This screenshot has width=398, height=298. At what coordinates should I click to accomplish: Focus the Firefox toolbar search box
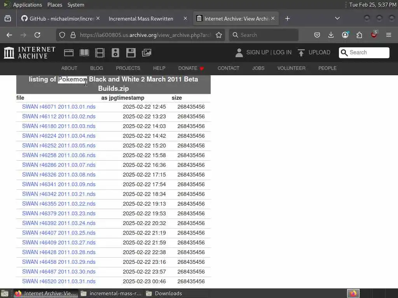[264, 35]
